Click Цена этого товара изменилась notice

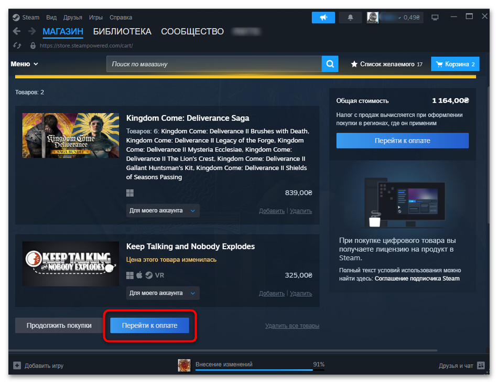point(171,260)
